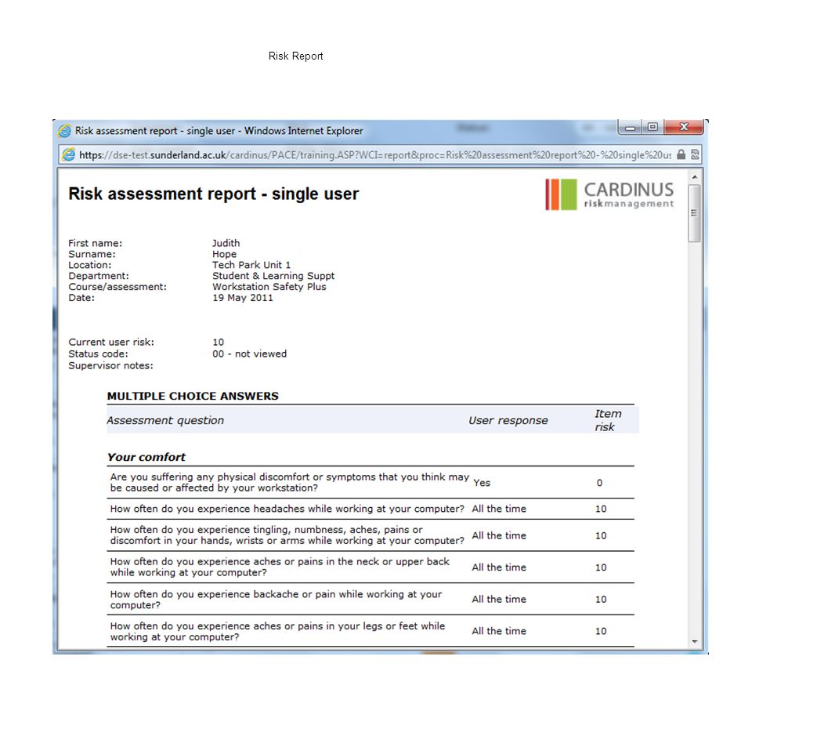Click the 'MULTIPLE CHOICE ANSWERS' heading

(x=193, y=396)
